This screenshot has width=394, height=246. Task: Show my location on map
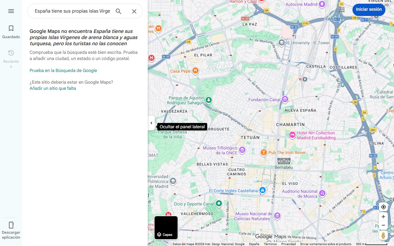coord(383,207)
